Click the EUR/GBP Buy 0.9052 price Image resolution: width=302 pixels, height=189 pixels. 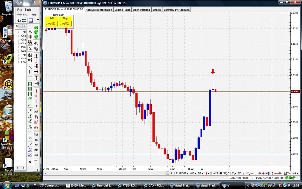[66, 22]
